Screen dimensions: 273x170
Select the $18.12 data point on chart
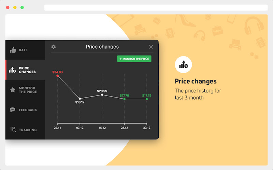80,99
